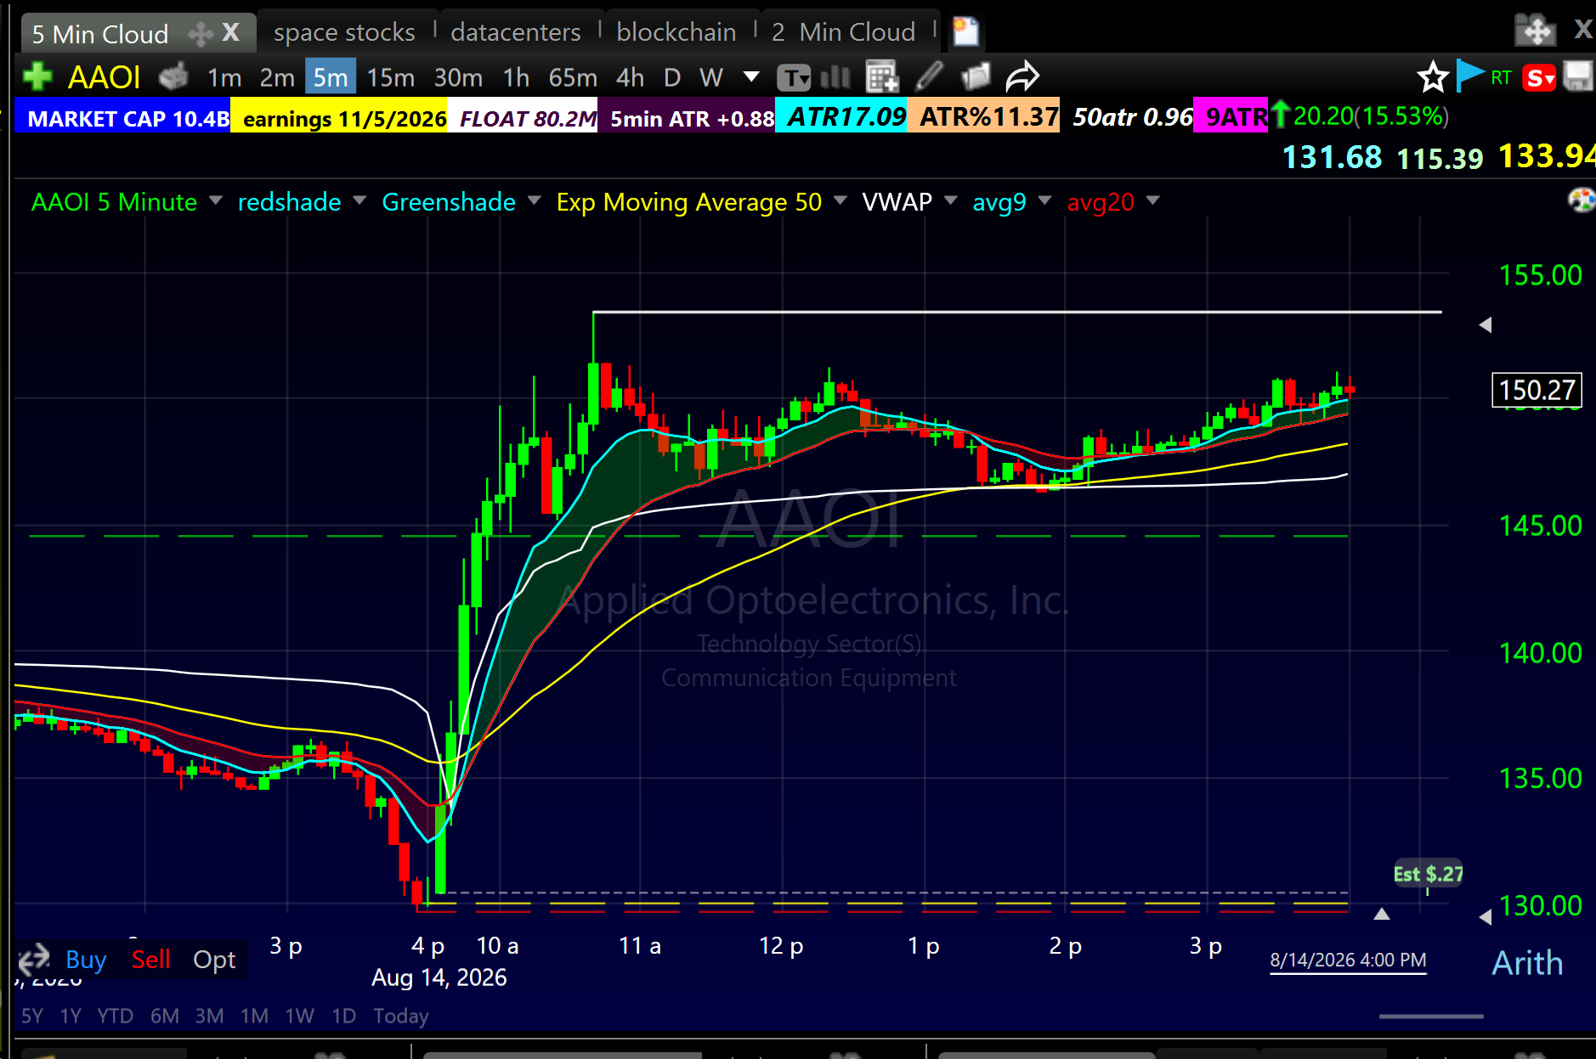Select the D daily timeframe
The width and height of the screenshot is (1596, 1059).
coord(672,78)
